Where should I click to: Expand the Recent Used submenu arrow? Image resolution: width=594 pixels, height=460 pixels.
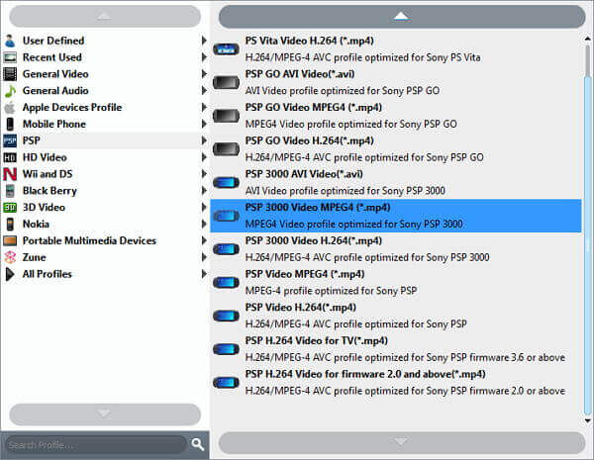click(204, 57)
